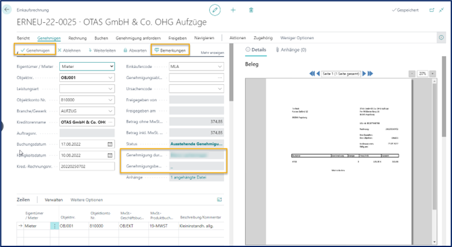Click the info icon in the action bar
Image resolution: width=452 pixels, height=247 pixels.
click(441, 37)
